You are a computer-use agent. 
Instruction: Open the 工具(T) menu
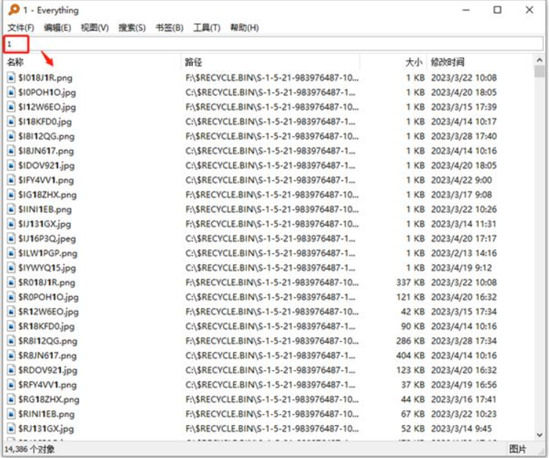(x=207, y=28)
